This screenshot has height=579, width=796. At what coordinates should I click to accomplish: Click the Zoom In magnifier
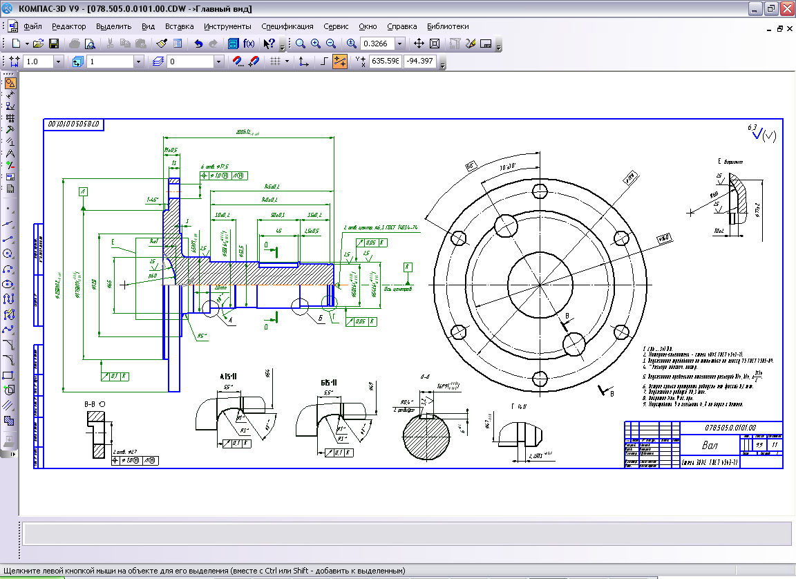coord(316,44)
